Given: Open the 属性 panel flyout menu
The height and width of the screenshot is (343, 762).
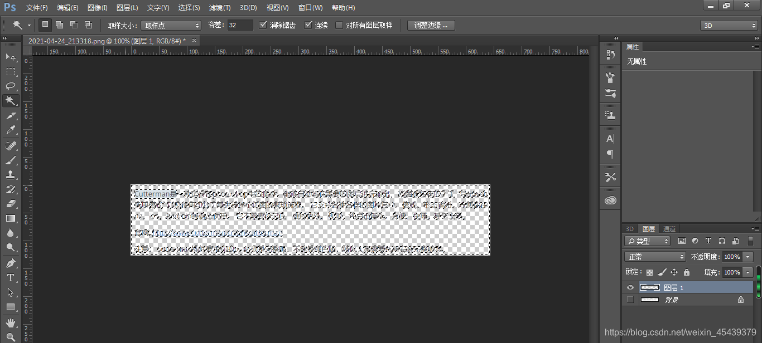Looking at the screenshot, I should [x=755, y=47].
